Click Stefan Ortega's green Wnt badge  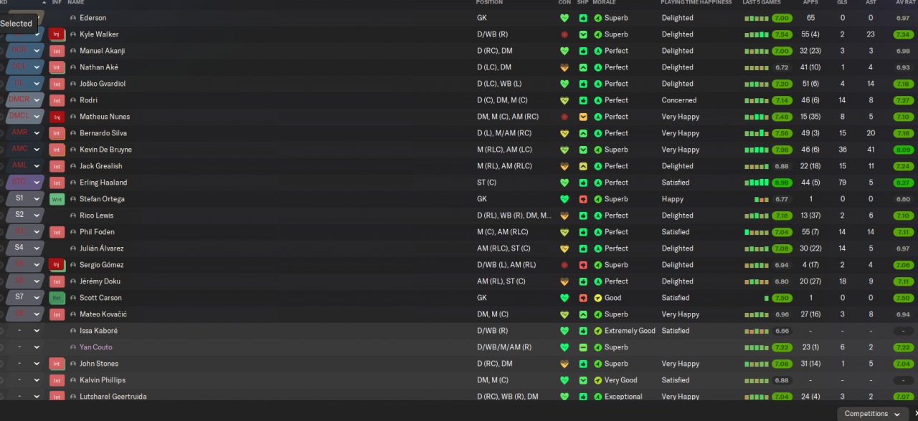pos(57,199)
